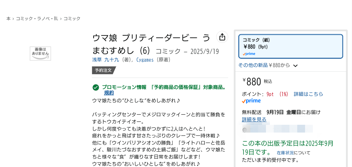Image resolution: width=352 pixels, height=167 pixels.
Task: Expand その他の新品 chevron dropdown
Action: coord(295,66)
